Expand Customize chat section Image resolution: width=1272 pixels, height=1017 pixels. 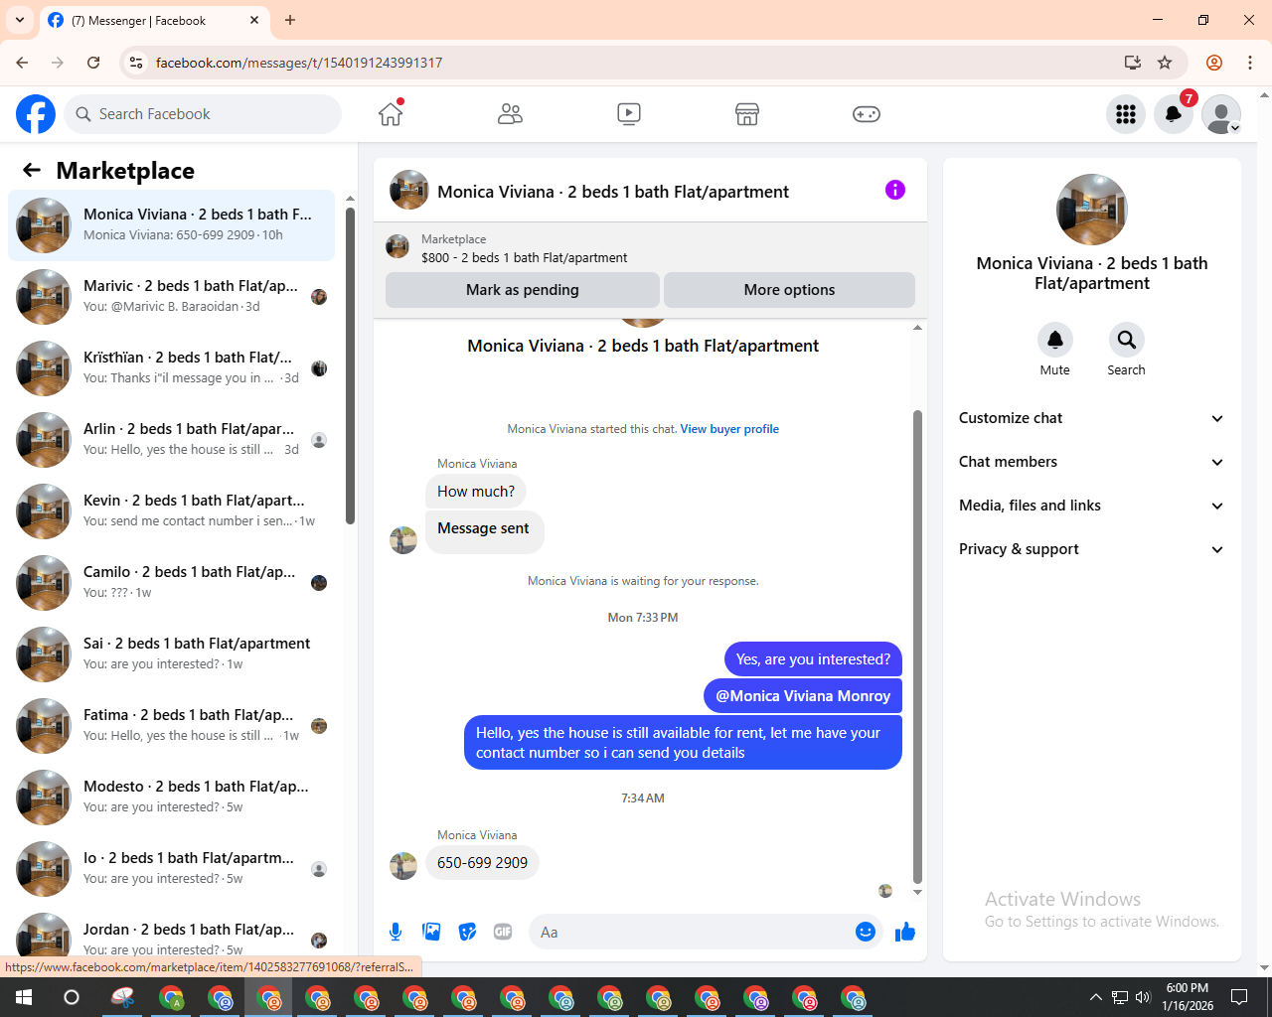click(x=1091, y=418)
